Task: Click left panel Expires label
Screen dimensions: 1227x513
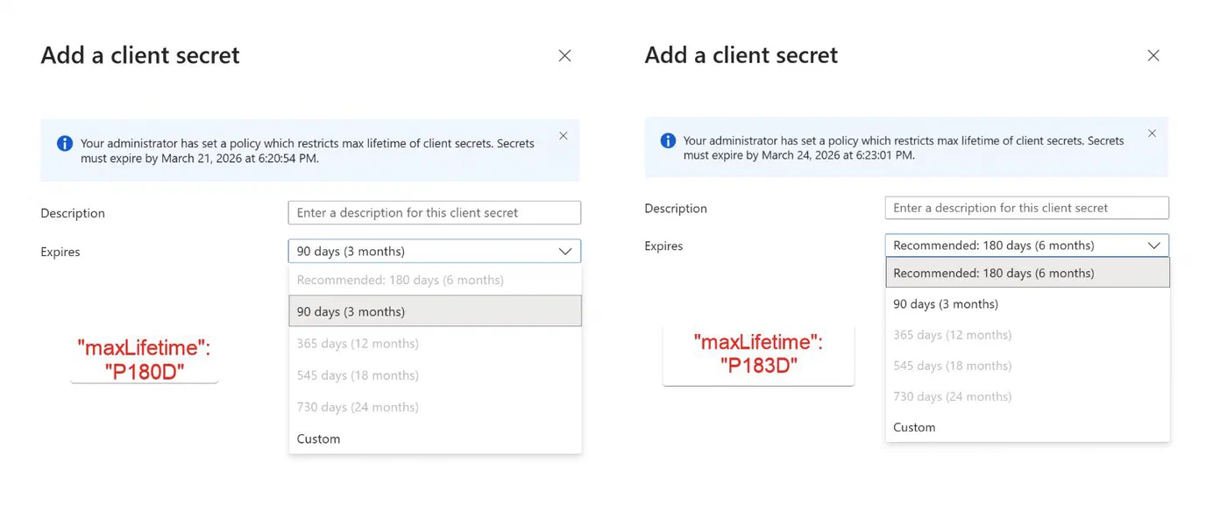Action: [x=60, y=252]
